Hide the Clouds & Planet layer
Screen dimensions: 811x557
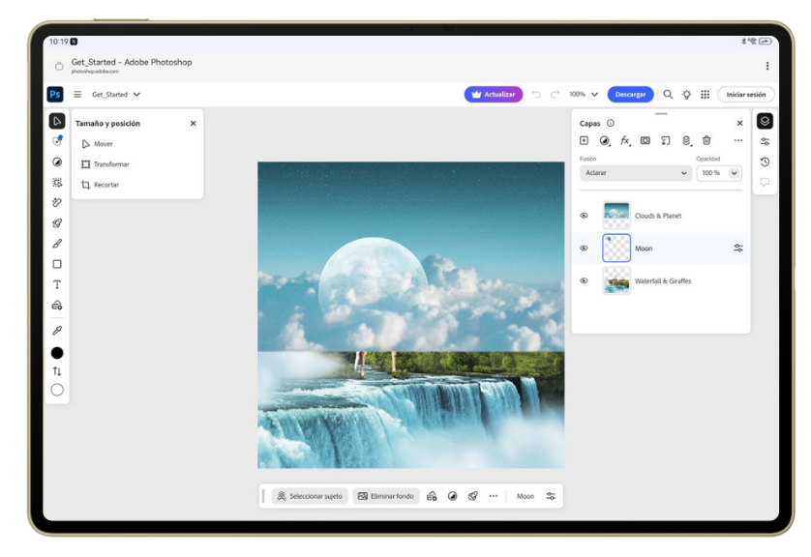click(584, 216)
